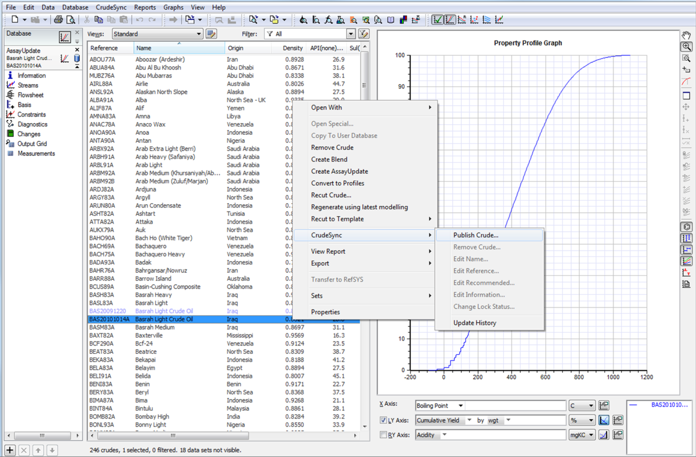The width and height of the screenshot is (696, 457).
Task: Open Flowsheet in the AssayUpdate panel
Action: point(30,95)
